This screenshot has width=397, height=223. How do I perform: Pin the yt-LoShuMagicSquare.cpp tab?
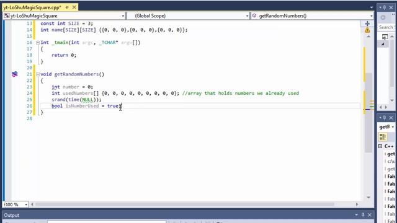click(x=67, y=7)
